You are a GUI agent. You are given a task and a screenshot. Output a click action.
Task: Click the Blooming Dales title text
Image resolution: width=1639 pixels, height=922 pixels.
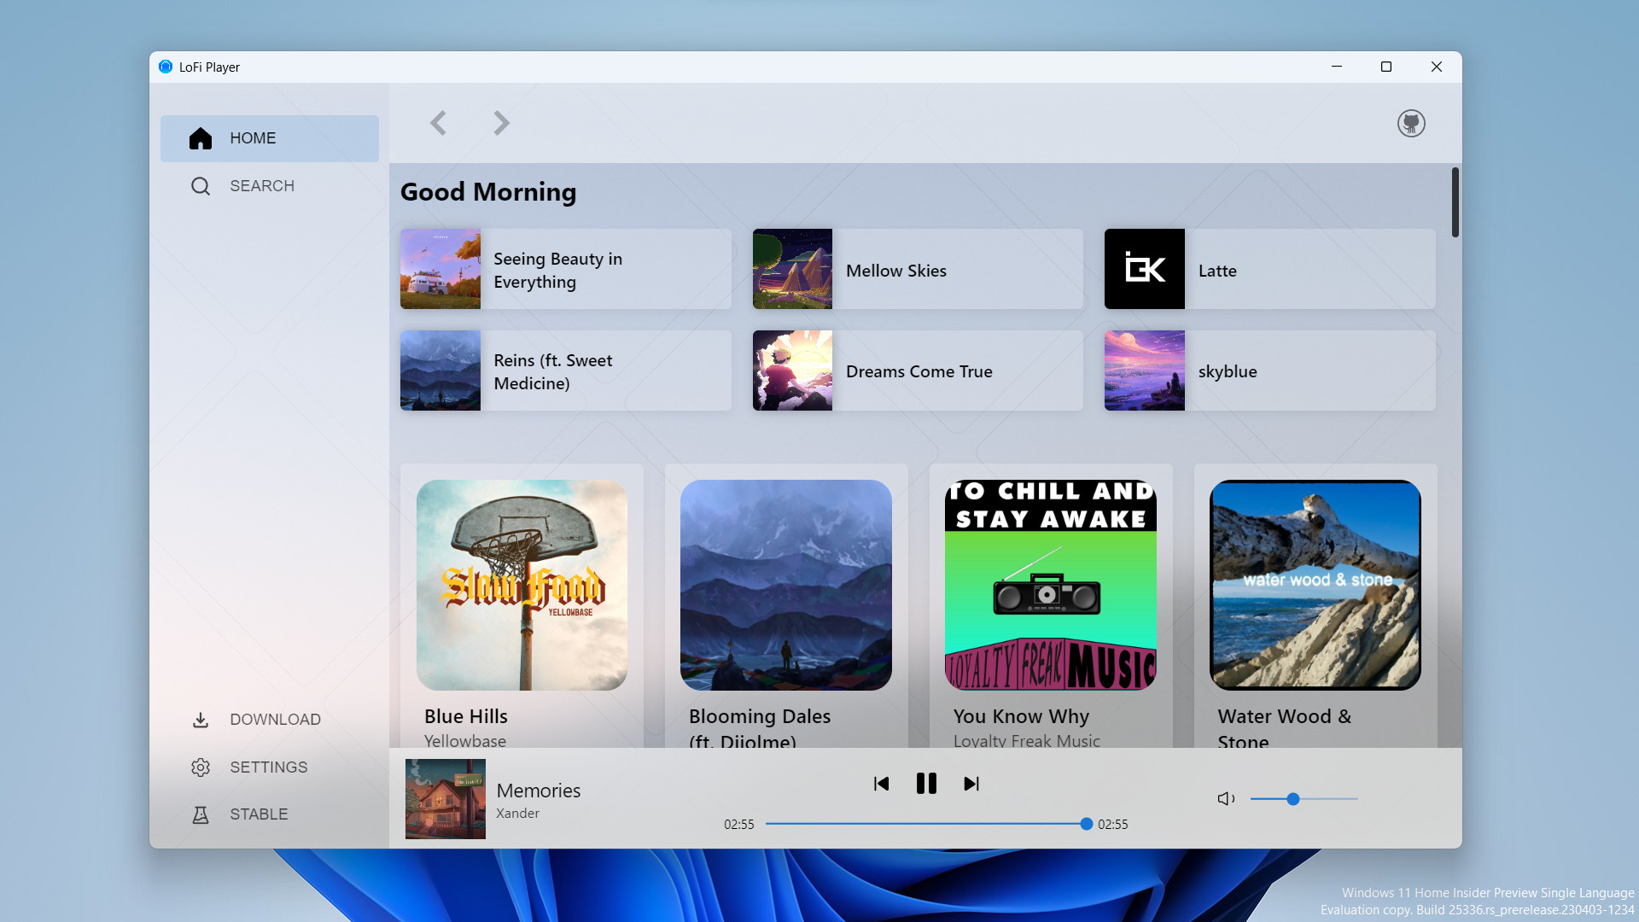[x=760, y=728]
